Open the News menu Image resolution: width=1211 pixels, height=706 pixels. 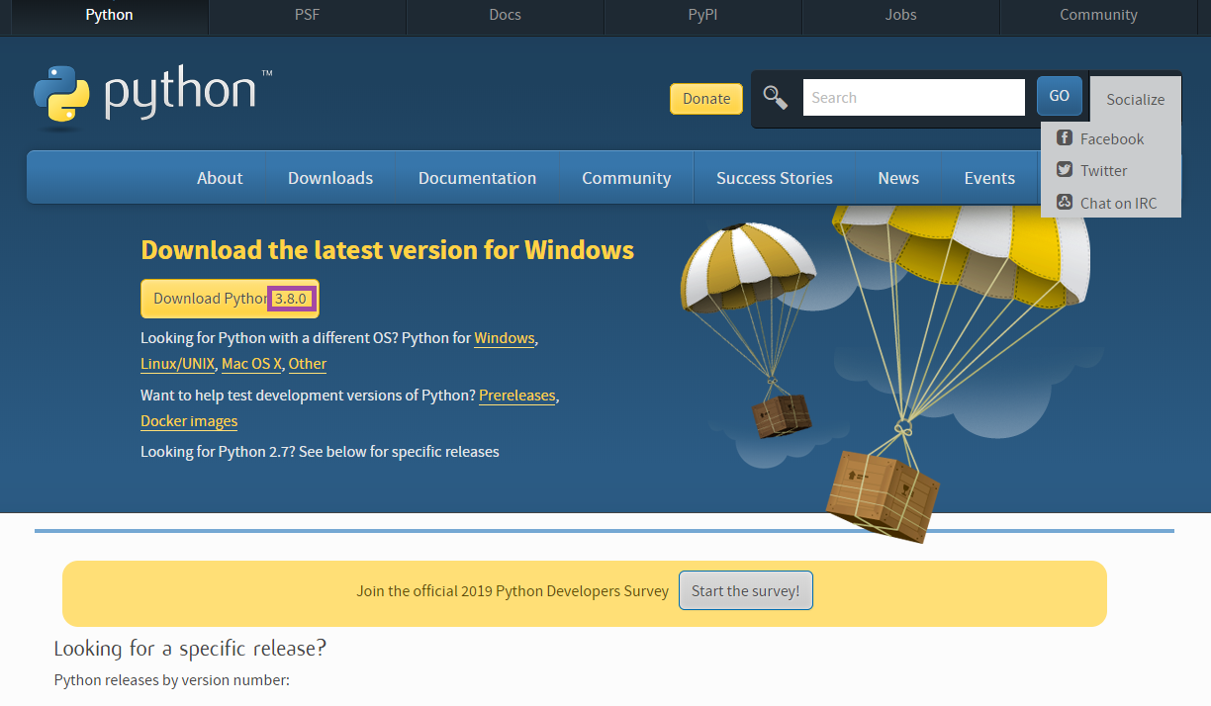coord(898,178)
